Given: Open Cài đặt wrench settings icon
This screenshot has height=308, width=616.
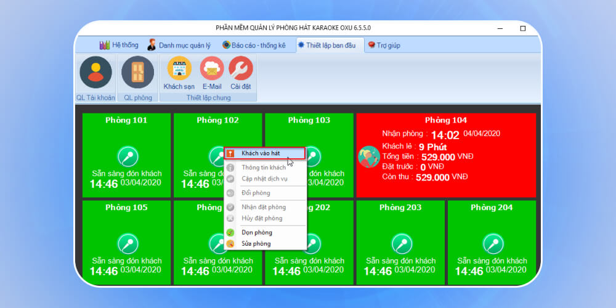Looking at the screenshot, I should point(240,69).
